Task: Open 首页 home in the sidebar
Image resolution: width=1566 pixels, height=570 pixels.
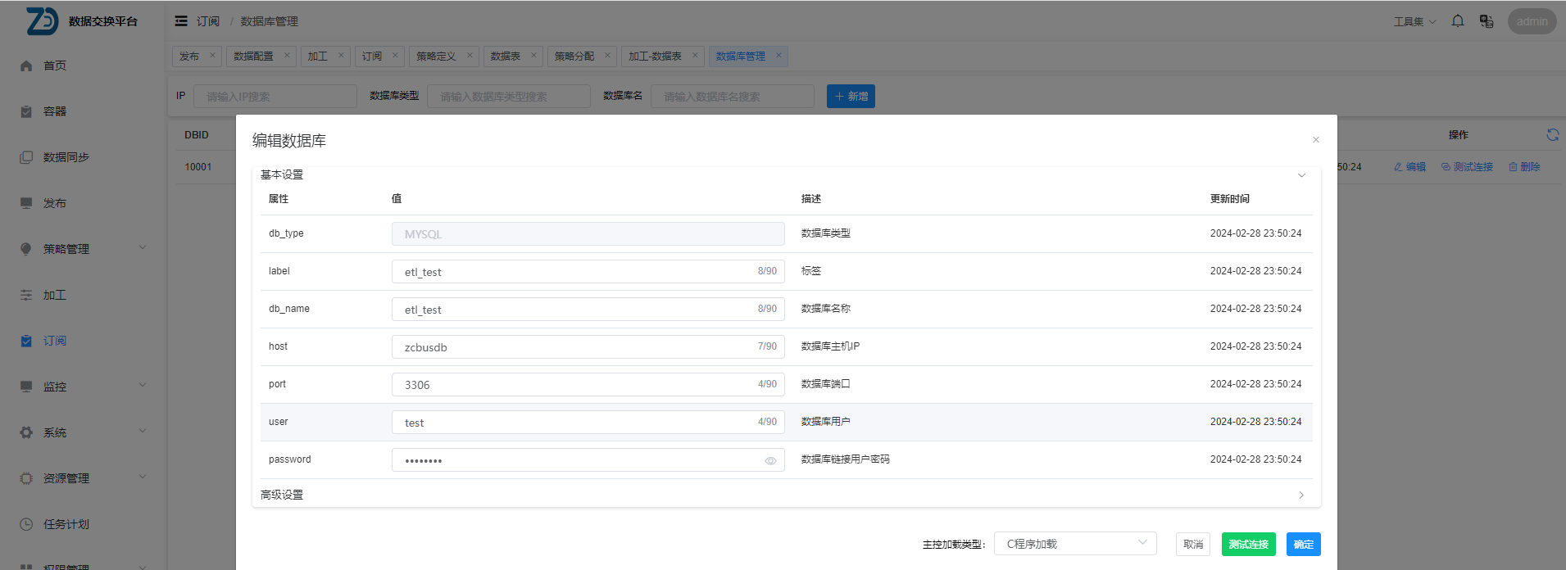Action: click(55, 66)
